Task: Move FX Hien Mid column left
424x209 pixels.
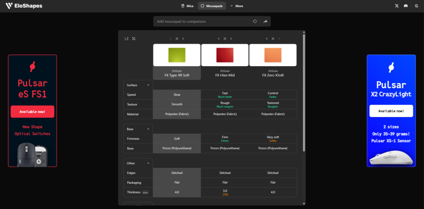Action: [x=219, y=39]
